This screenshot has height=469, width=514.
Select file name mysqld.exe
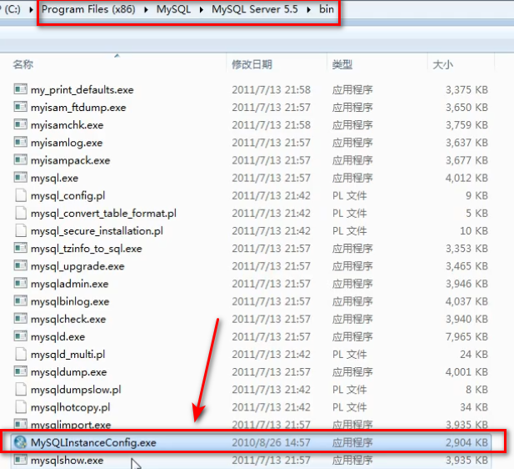pyautogui.click(x=58, y=337)
